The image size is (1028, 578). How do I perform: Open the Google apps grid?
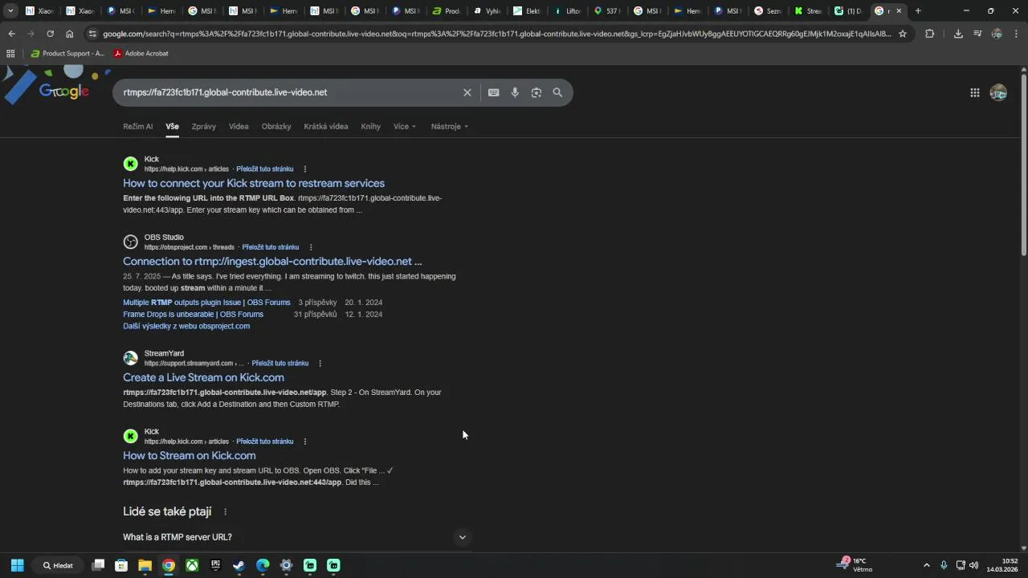pos(974,92)
